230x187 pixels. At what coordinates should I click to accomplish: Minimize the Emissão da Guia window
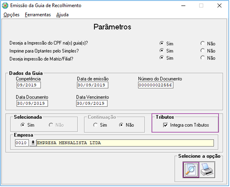[x=183, y=6]
